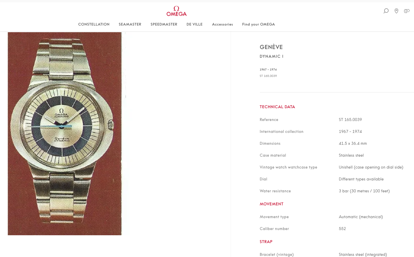The image size is (414, 257).
Task: Open the Seamaster menu
Action: tap(130, 24)
